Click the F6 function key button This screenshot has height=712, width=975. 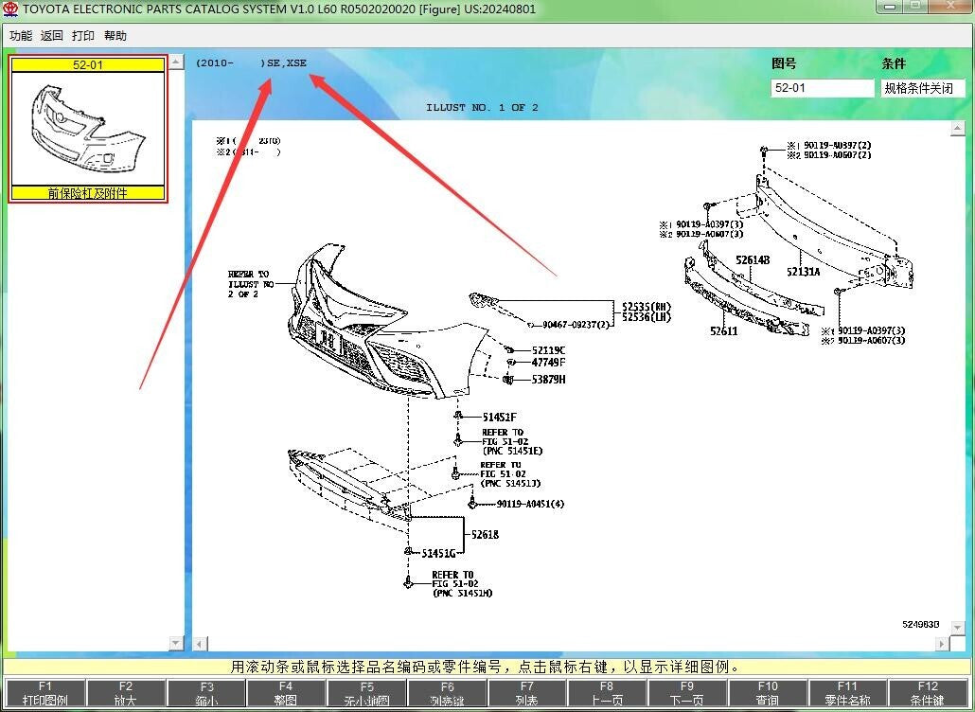447,693
